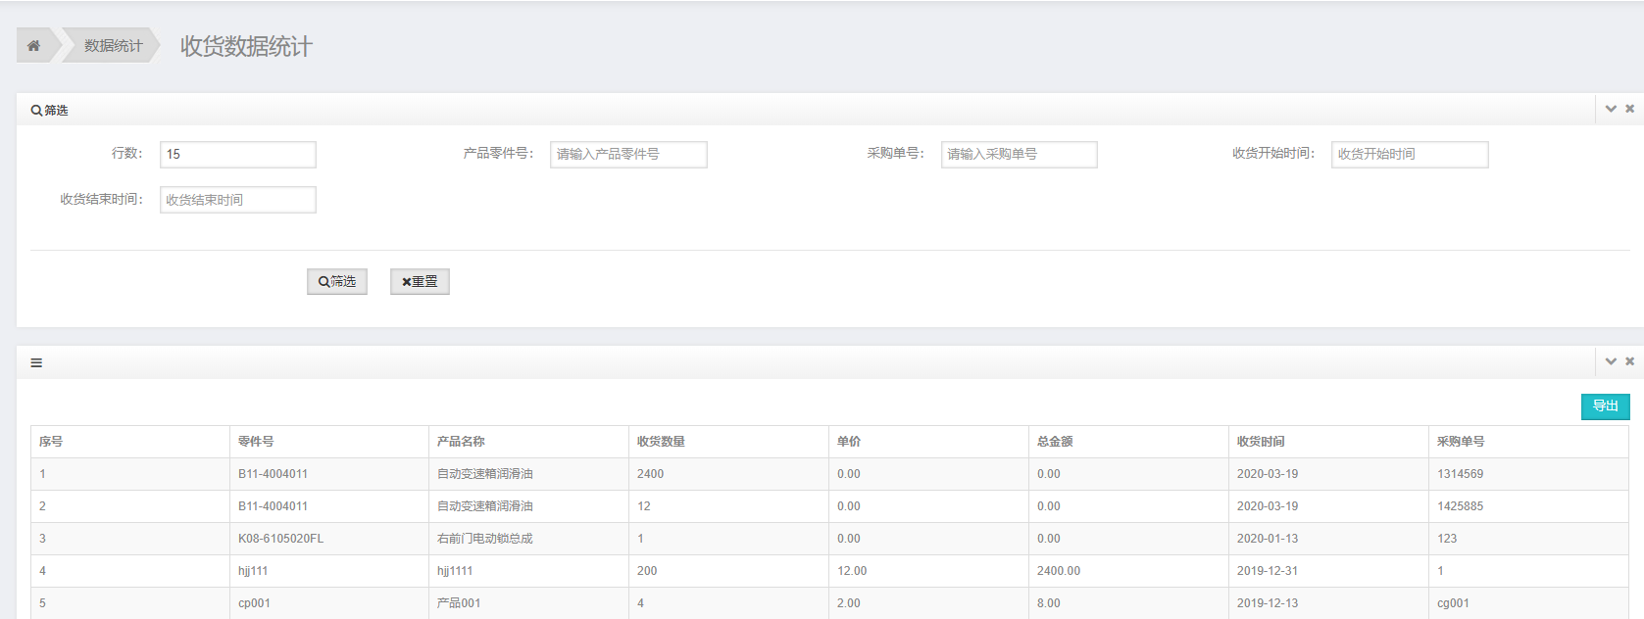Viewport: 1644px width, 619px height.
Task: Collapse the data table panel chevron
Action: (1610, 361)
